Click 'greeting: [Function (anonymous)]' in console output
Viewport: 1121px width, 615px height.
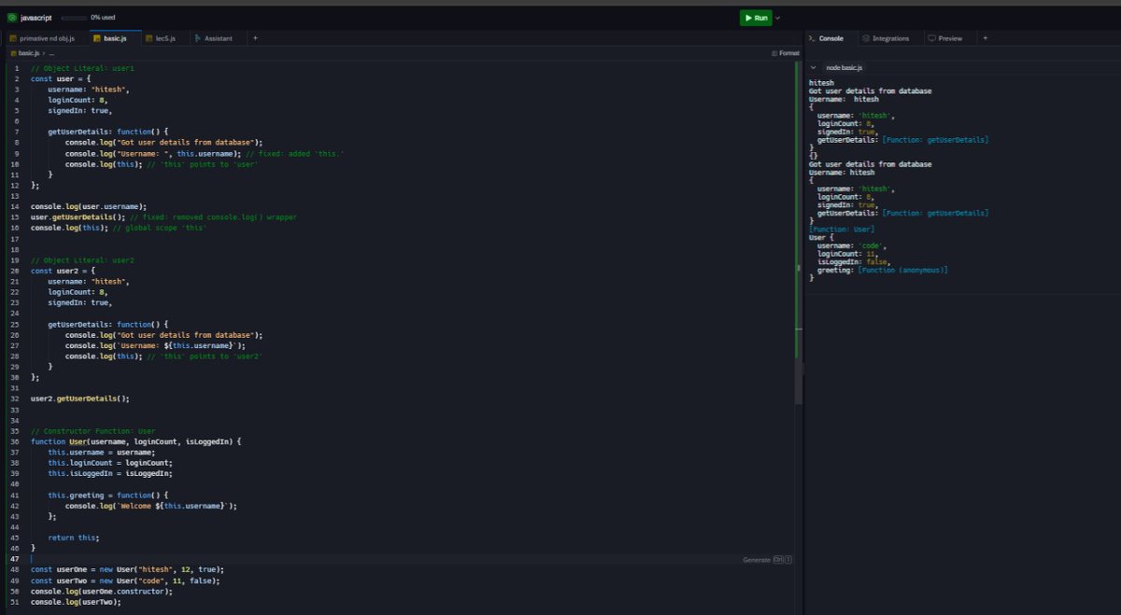tap(883, 270)
